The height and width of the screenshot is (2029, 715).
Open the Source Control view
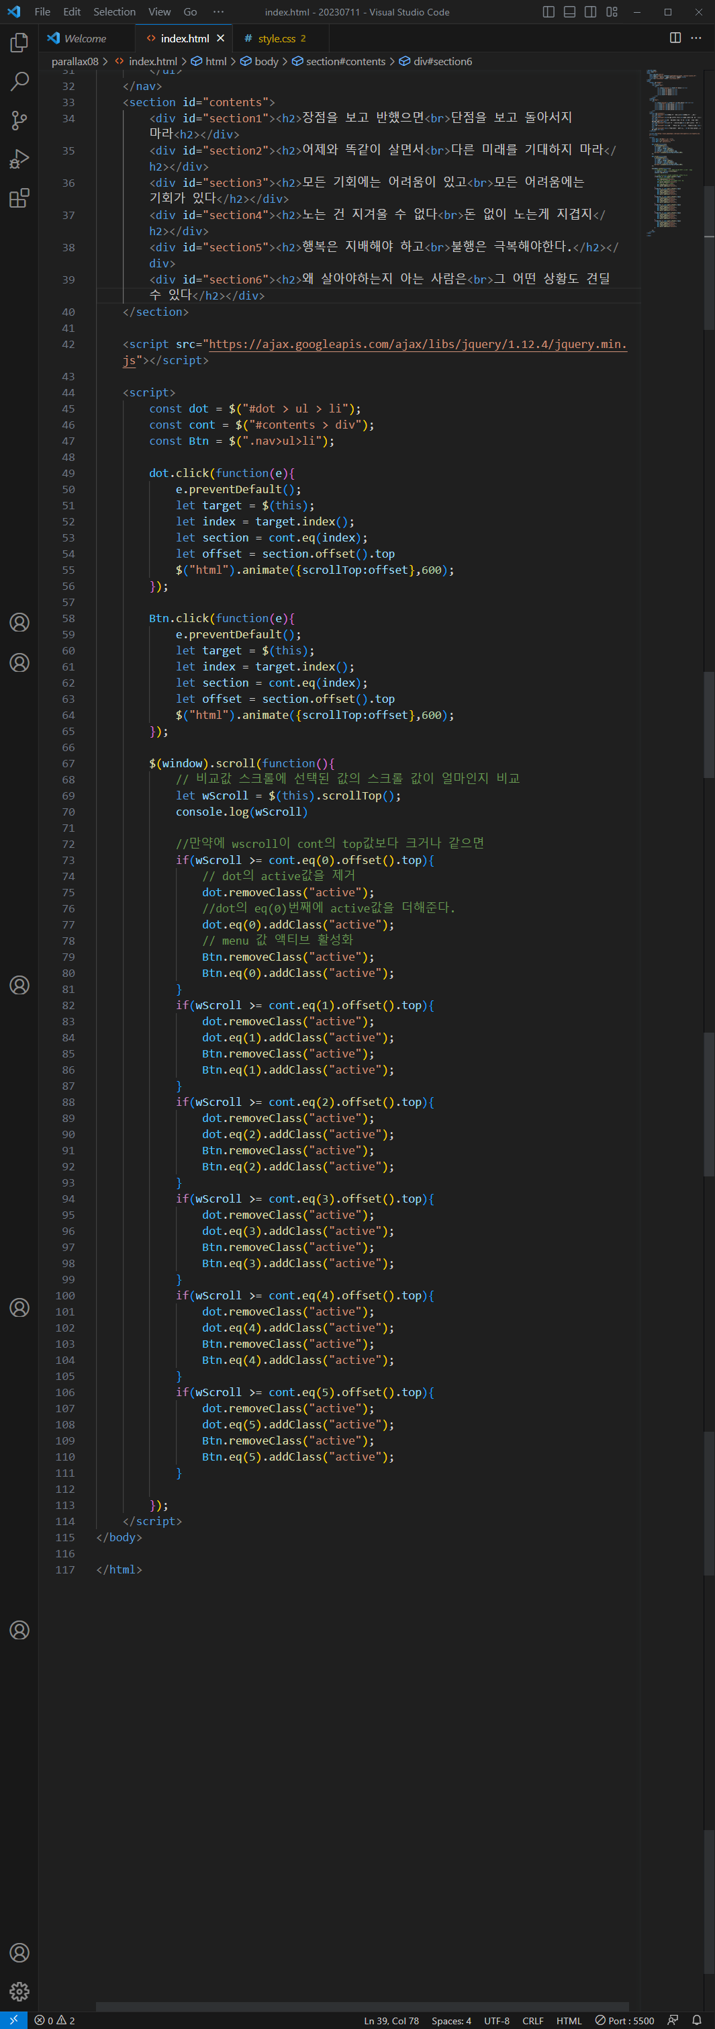coord(19,120)
